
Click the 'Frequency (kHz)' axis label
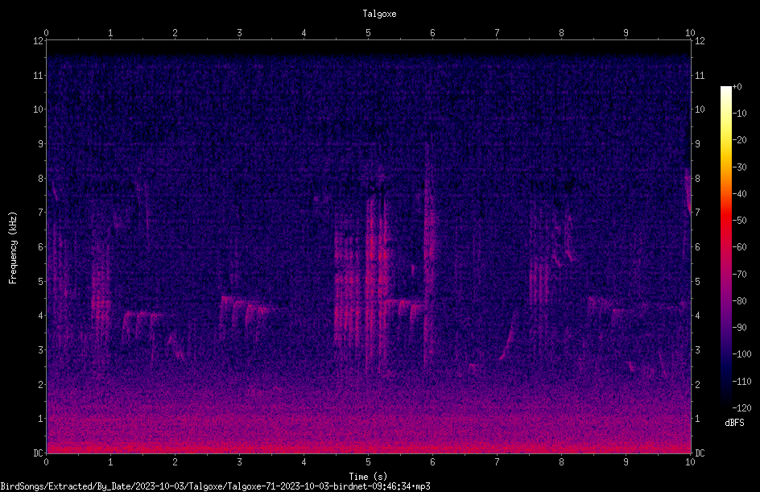tap(13, 248)
